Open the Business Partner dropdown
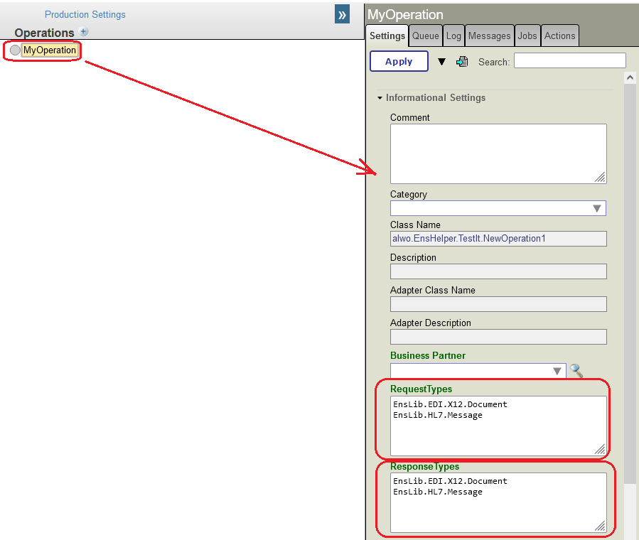 (x=557, y=371)
